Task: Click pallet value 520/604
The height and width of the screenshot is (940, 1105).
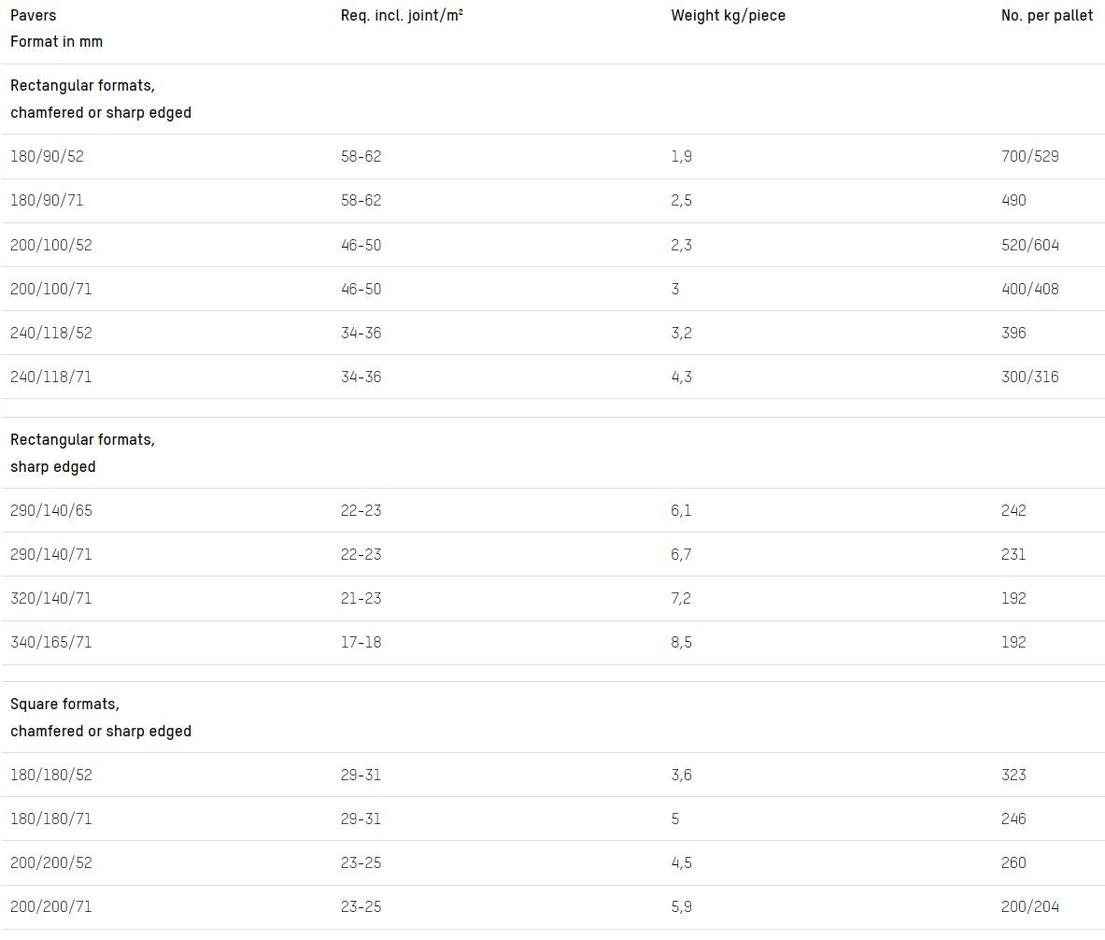Action: 1029,245
